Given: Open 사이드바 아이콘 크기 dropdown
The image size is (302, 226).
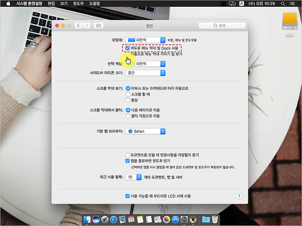Looking at the screenshot, I should tap(146, 73).
